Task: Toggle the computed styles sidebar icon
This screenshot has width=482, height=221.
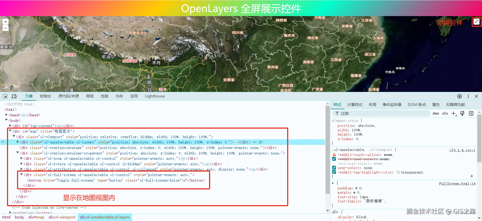Action: tap(471, 114)
